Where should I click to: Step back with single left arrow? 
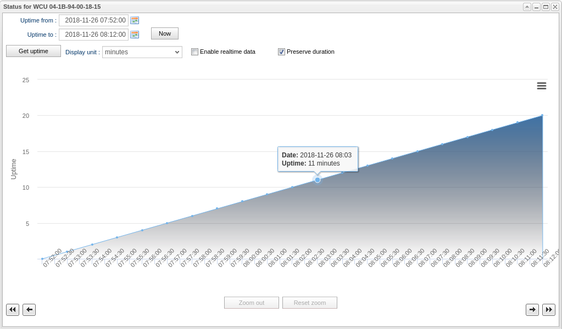(x=29, y=310)
